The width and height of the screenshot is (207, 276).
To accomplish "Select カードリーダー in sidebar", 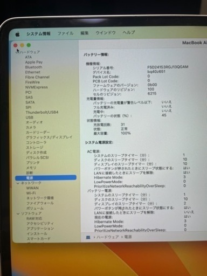I will coord(38,133).
